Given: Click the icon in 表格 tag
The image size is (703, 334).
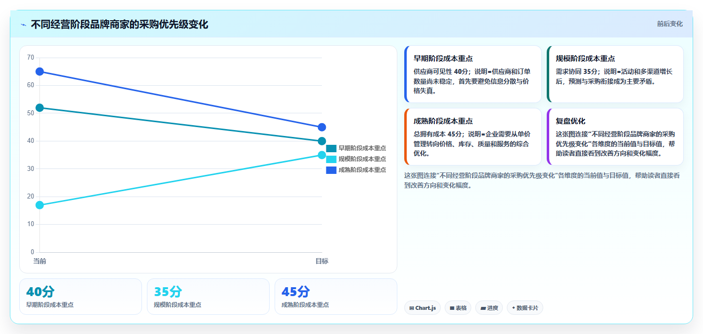Looking at the screenshot, I should 452,308.
